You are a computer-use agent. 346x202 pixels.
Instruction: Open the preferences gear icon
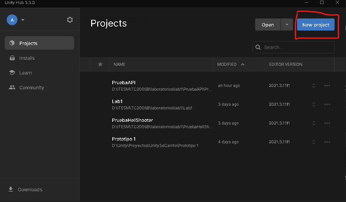70,20
